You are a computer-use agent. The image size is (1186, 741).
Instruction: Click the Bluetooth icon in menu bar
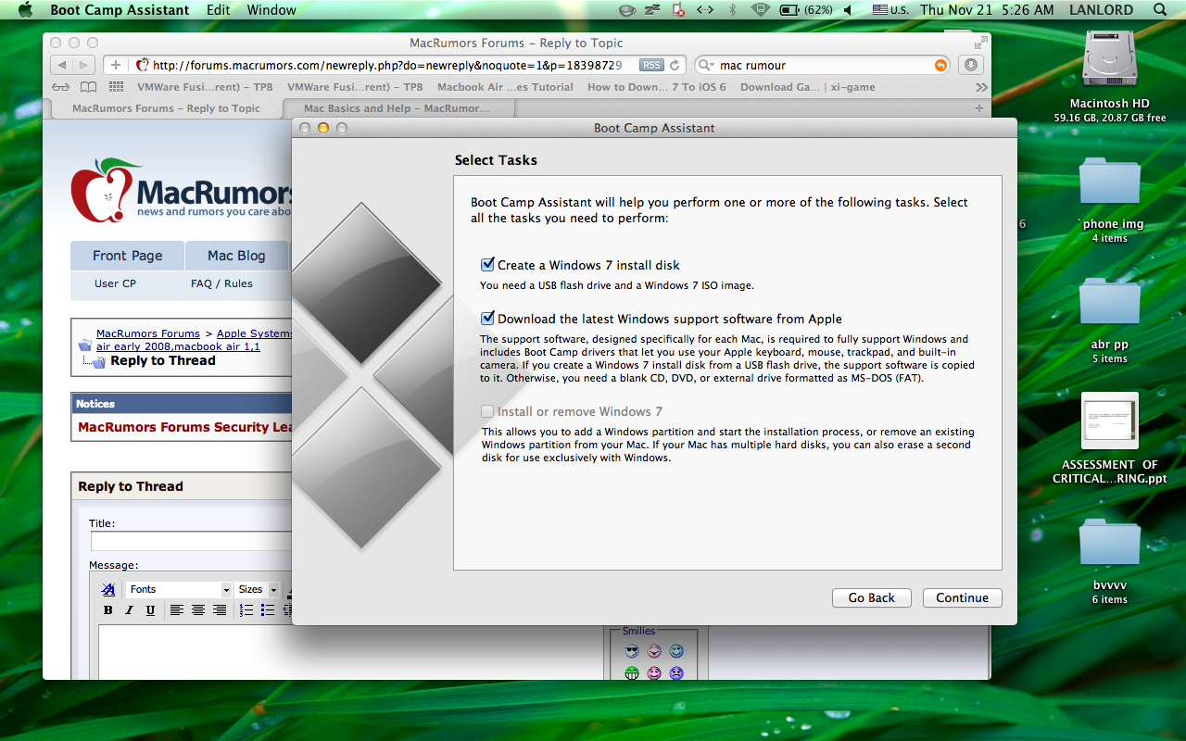tap(731, 10)
